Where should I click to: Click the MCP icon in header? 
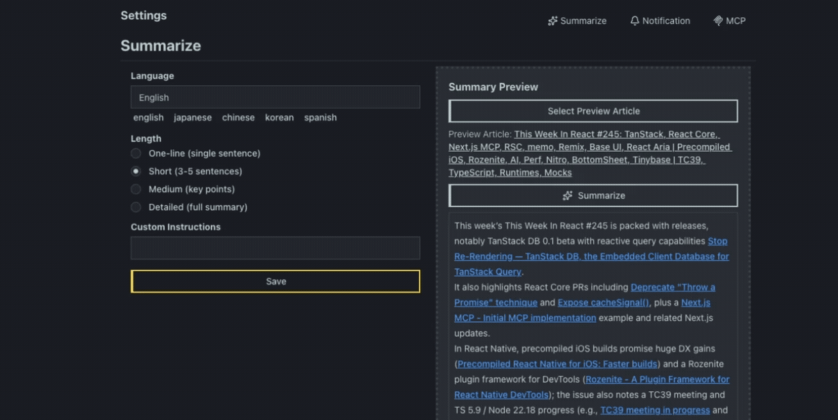[x=718, y=21]
